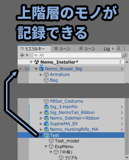Expand Nemo_HuntingRifle_MA foldout arrow
The width and height of the screenshot is (129, 160).
click(x=41, y=129)
